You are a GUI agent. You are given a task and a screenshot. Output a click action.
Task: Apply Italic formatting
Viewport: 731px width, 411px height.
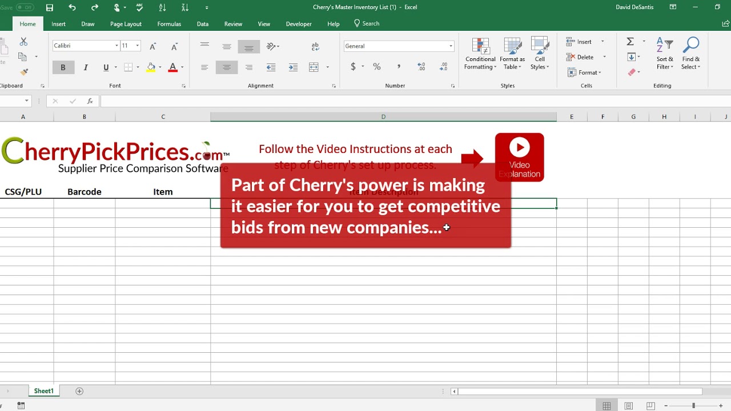tap(86, 67)
